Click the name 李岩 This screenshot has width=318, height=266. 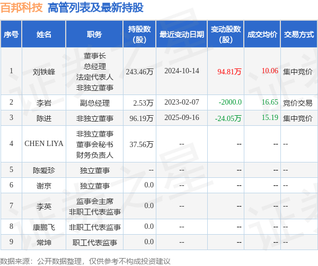point(44,103)
